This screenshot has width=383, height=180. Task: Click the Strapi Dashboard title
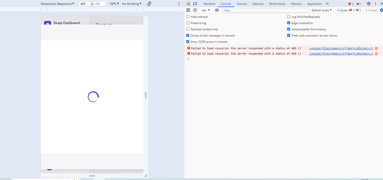pos(67,23)
